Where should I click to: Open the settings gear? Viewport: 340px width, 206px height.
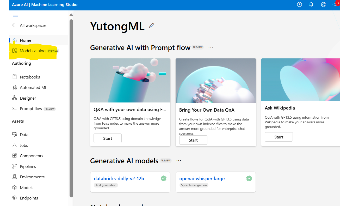click(x=323, y=4)
